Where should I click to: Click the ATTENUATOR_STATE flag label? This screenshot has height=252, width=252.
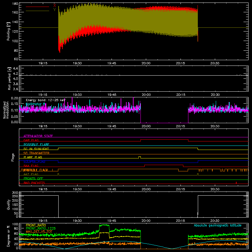[x=38, y=136]
